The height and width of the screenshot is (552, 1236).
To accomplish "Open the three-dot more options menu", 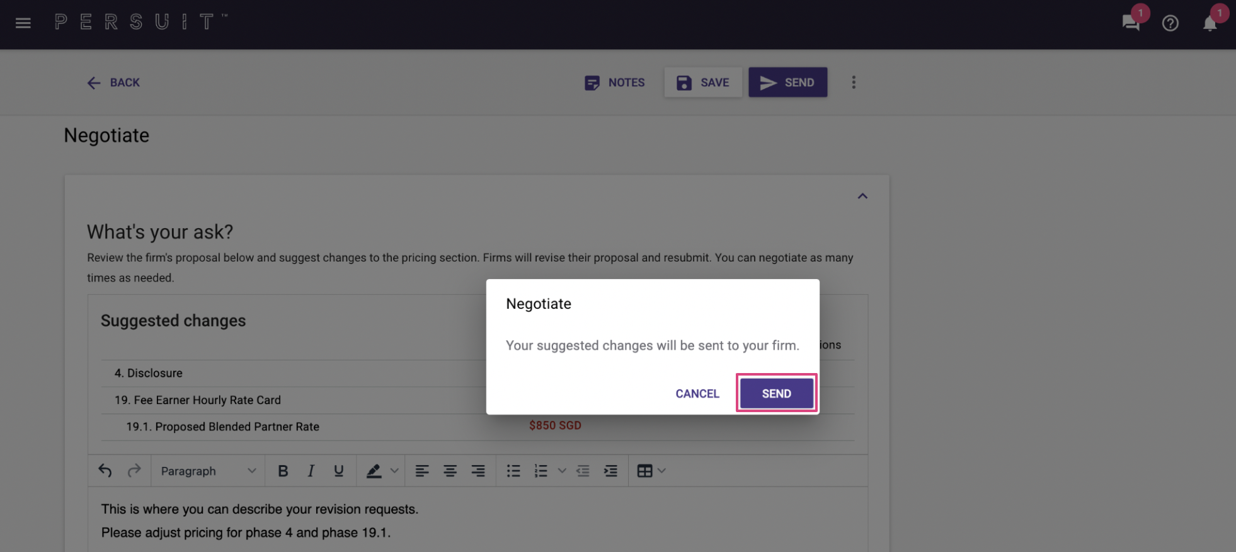I will tap(854, 83).
